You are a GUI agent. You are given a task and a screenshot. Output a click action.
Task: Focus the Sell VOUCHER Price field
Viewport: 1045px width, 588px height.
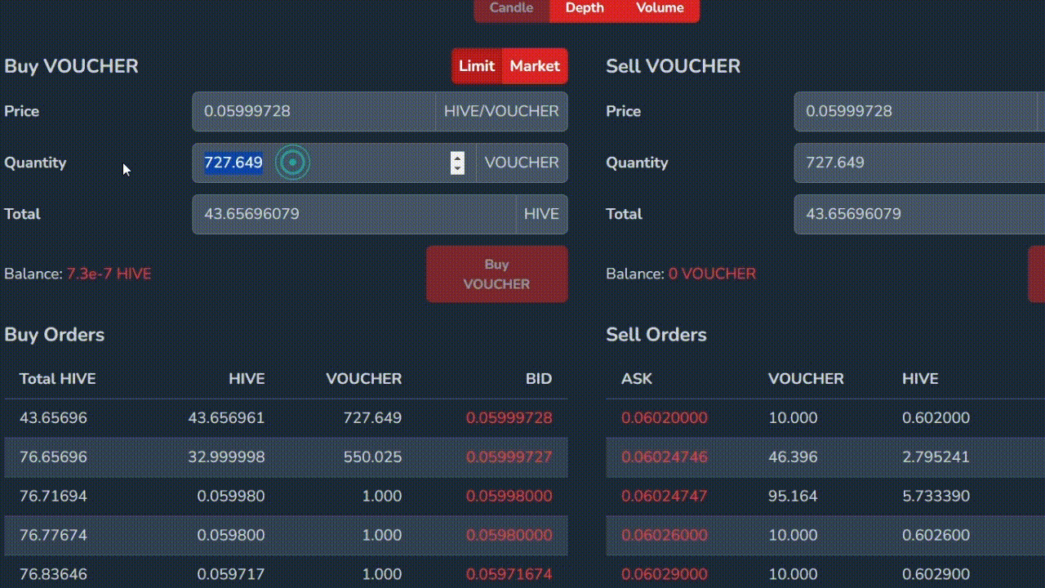pyautogui.click(x=916, y=111)
